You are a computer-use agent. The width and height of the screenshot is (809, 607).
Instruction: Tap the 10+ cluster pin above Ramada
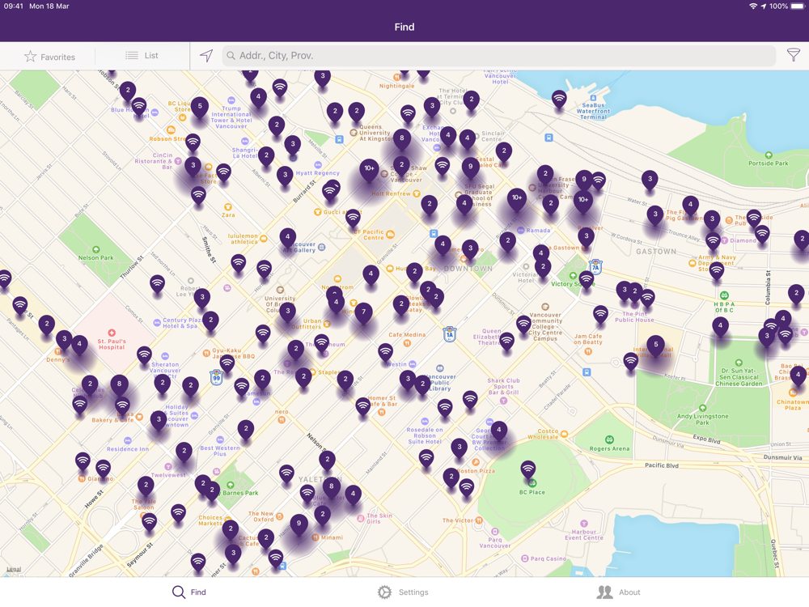click(517, 199)
